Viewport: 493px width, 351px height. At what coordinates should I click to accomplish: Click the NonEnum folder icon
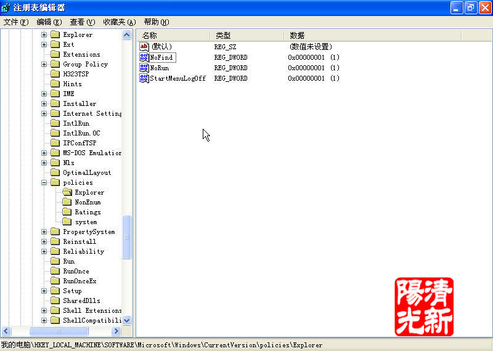[x=67, y=202]
